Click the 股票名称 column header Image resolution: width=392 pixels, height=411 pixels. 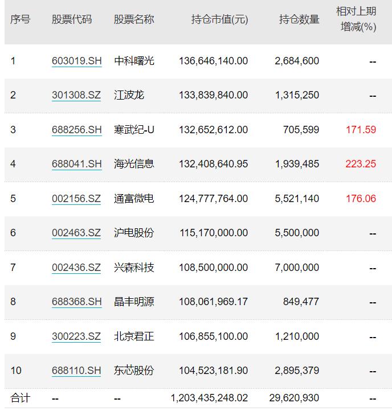pyautogui.click(x=134, y=19)
